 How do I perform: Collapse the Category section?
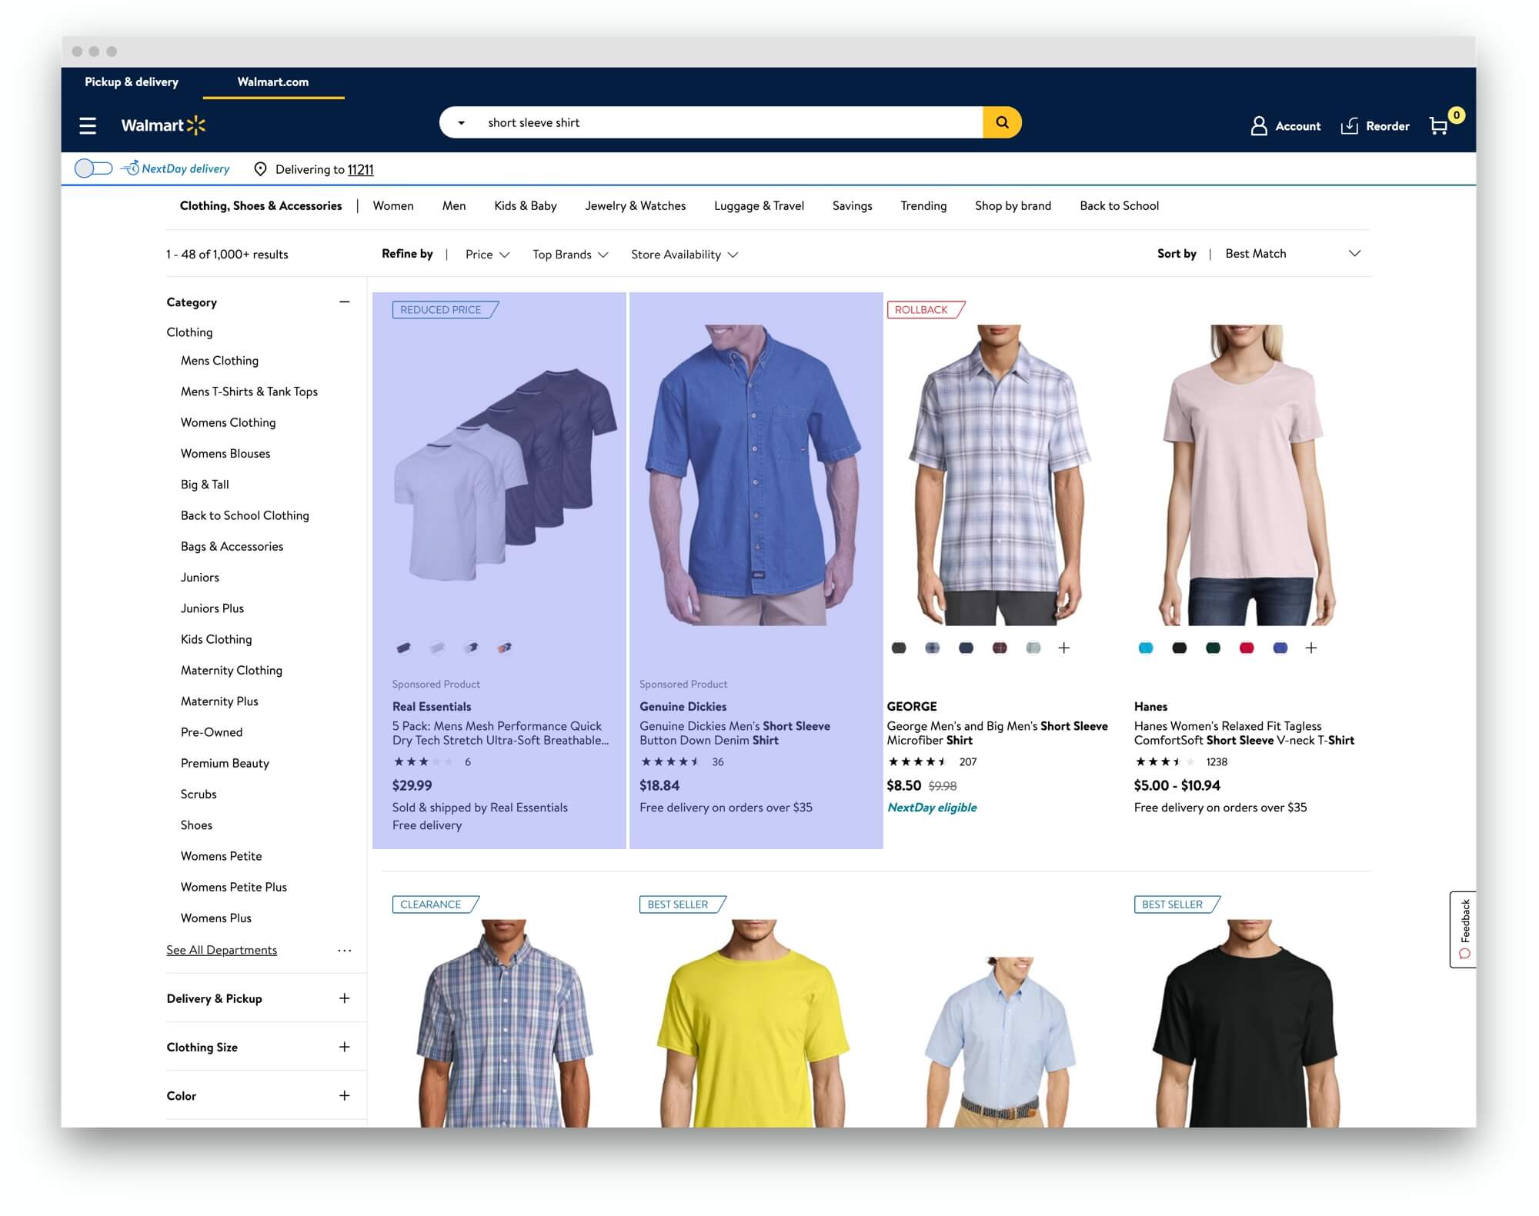pyautogui.click(x=344, y=302)
